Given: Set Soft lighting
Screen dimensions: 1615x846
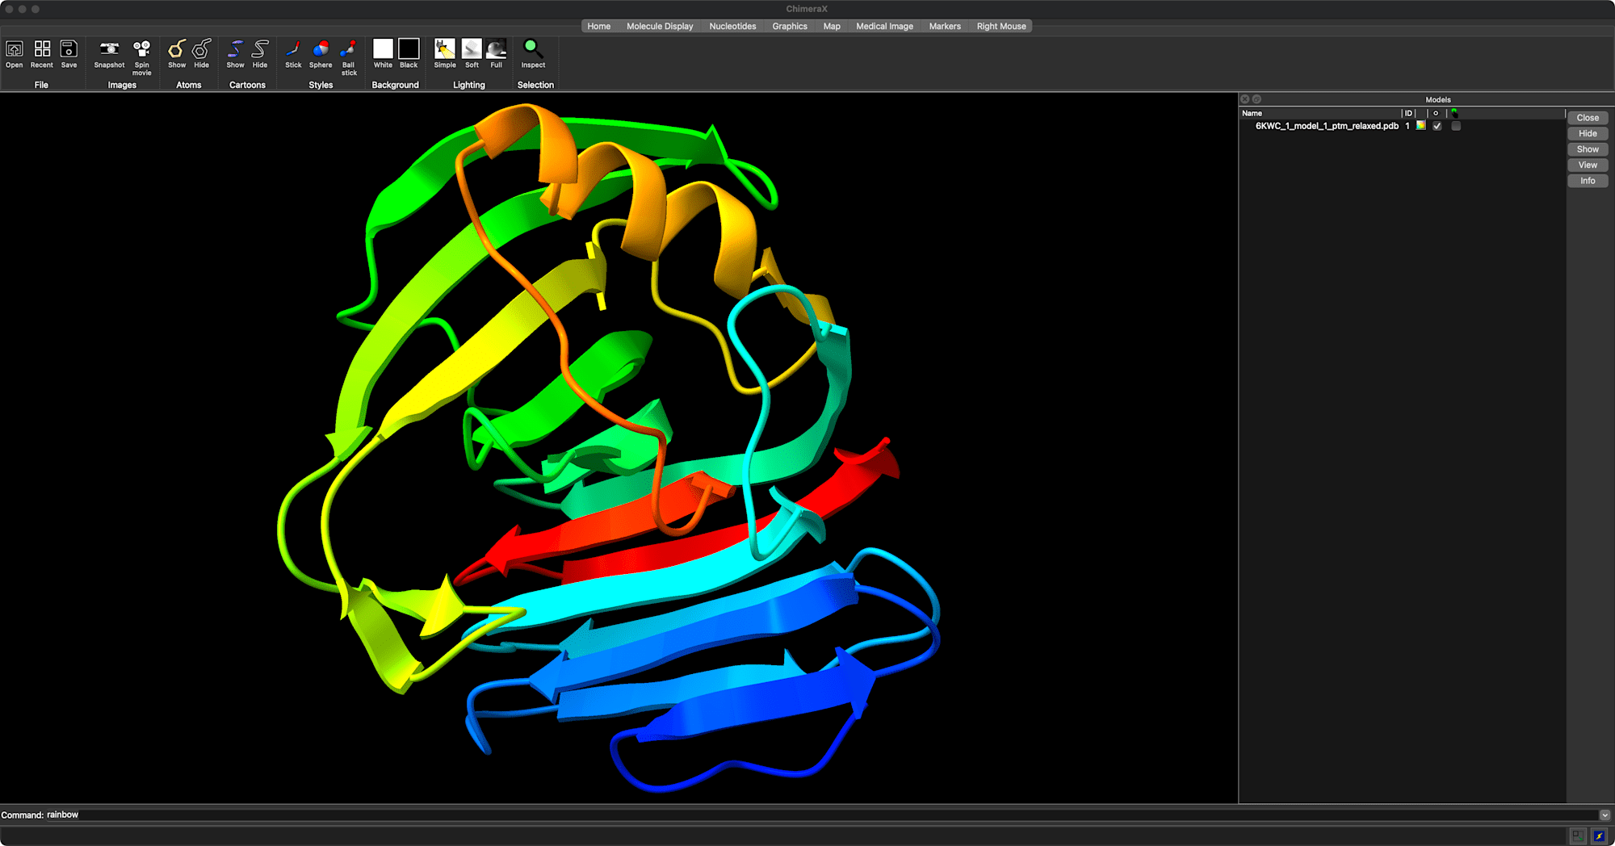Looking at the screenshot, I should pyautogui.click(x=472, y=48).
